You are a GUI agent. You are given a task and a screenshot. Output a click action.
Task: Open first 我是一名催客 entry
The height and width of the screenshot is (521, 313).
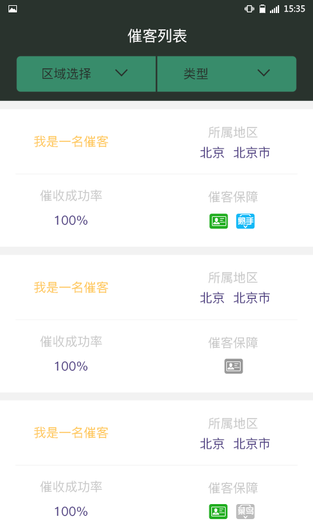pos(71,142)
